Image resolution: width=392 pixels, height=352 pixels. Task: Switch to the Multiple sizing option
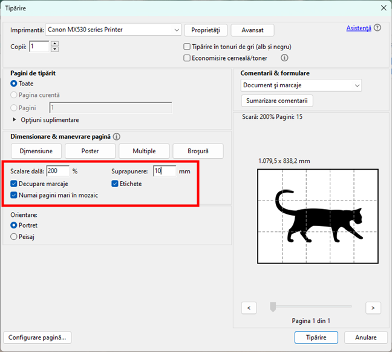144,151
